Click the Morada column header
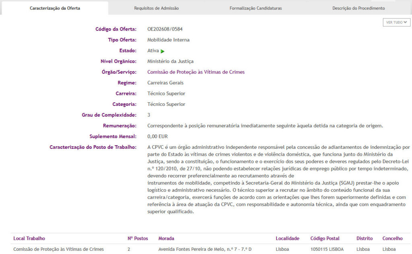412x254 pixels. [x=166, y=238]
